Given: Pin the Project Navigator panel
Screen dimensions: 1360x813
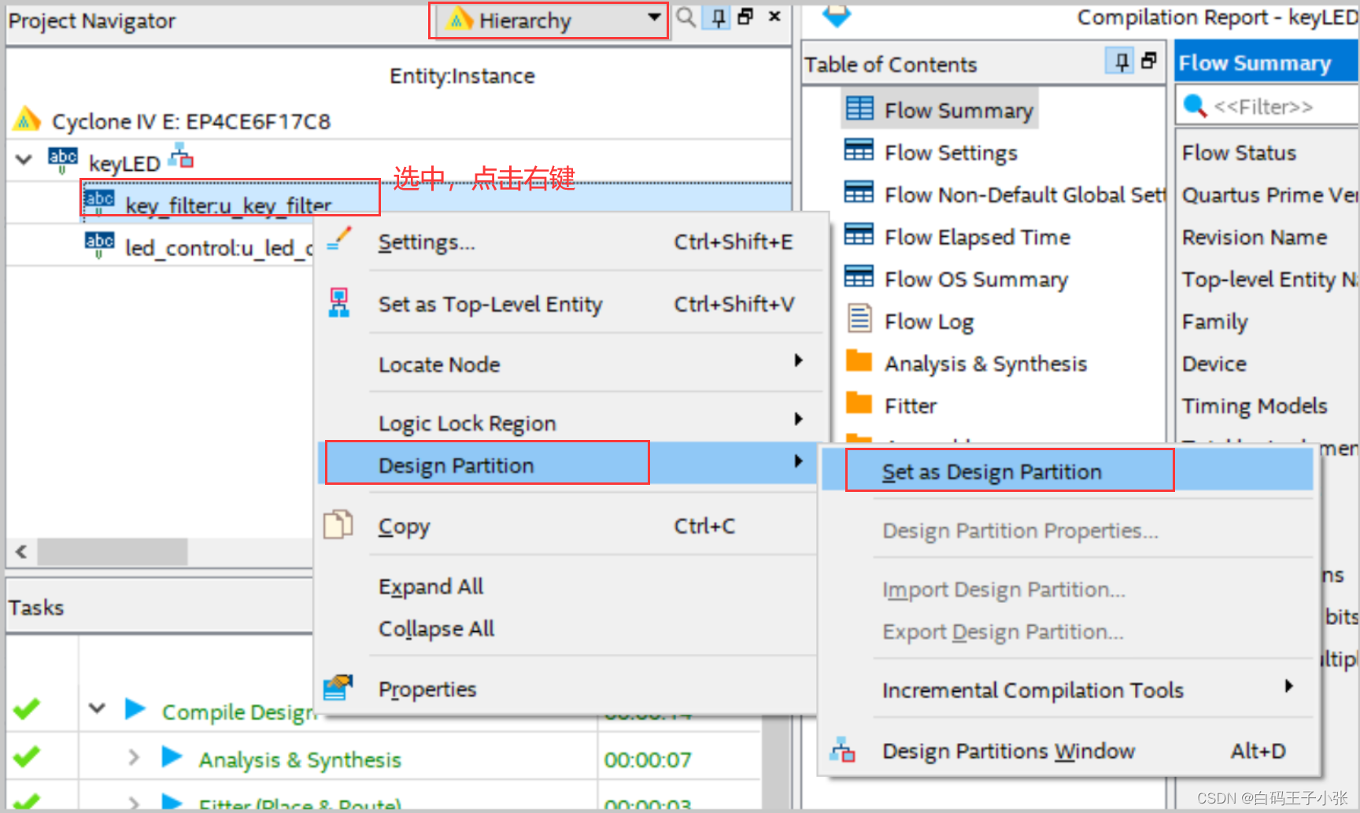Looking at the screenshot, I should tap(718, 17).
